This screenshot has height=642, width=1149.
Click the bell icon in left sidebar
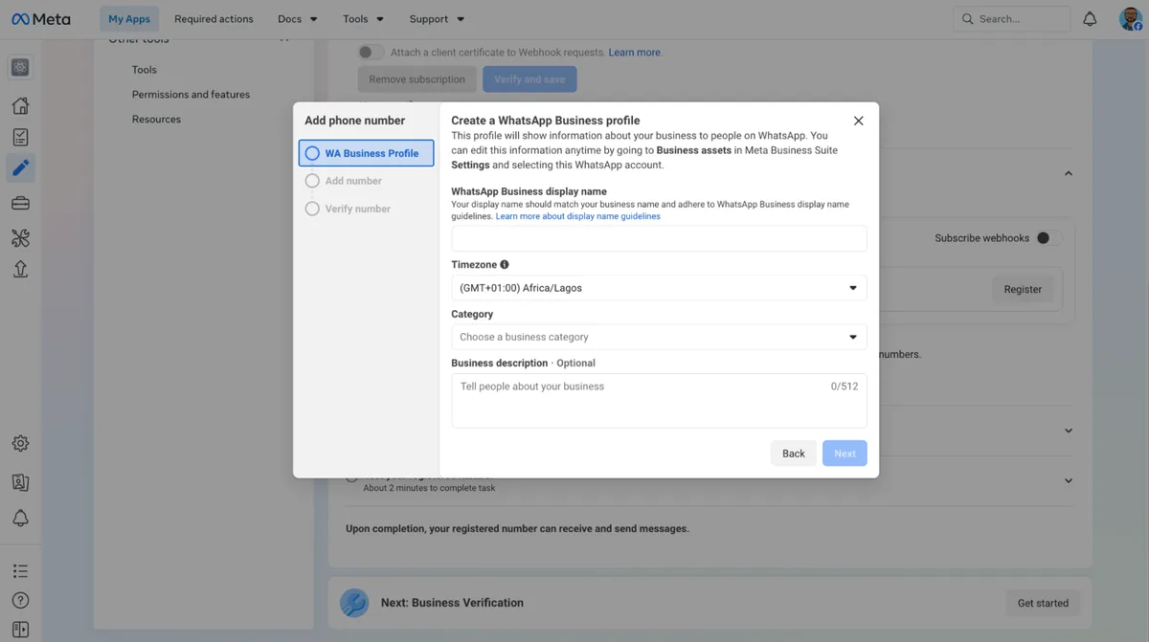(20, 518)
